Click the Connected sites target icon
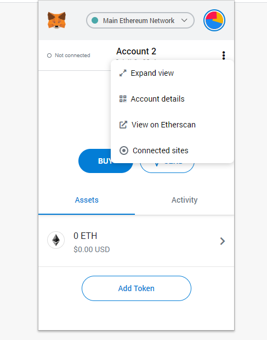The height and width of the screenshot is (340, 267). 124,151
